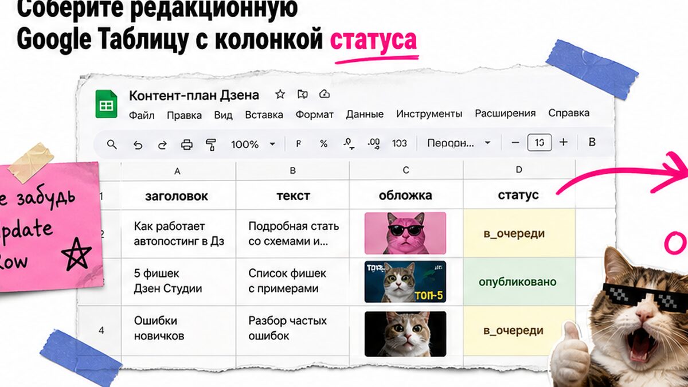Click the green Google Sheets logo icon

(x=106, y=104)
